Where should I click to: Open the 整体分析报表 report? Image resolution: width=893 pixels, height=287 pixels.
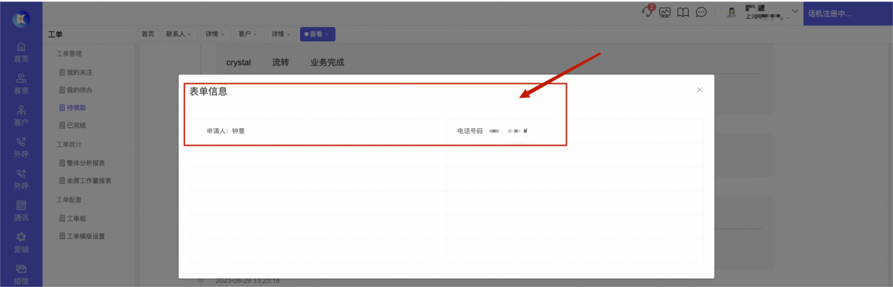(x=85, y=163)
